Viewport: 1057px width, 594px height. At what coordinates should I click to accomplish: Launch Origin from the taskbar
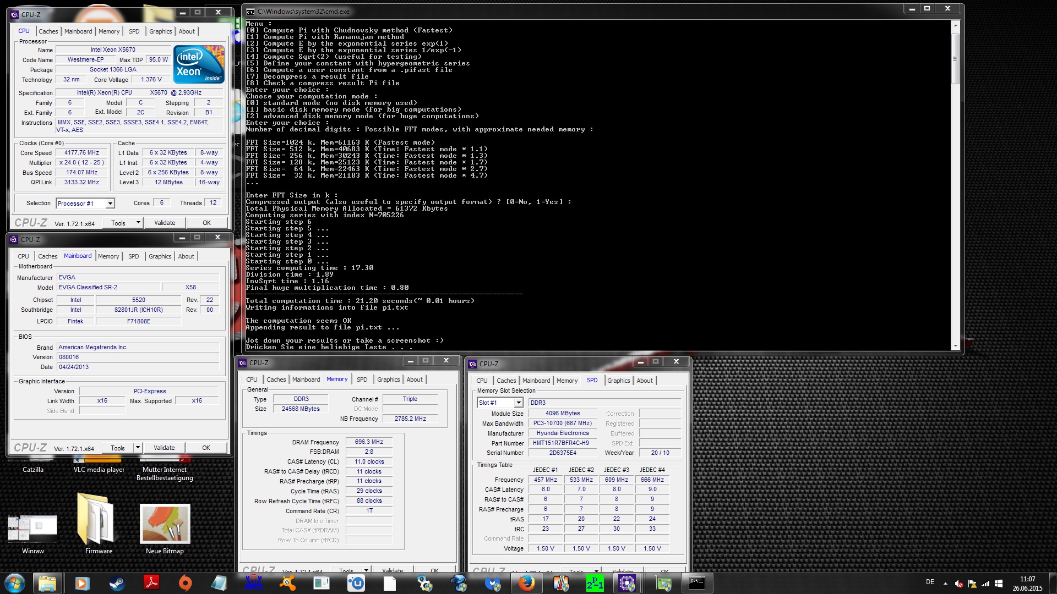pyautogui.click(x=185, y=583)
